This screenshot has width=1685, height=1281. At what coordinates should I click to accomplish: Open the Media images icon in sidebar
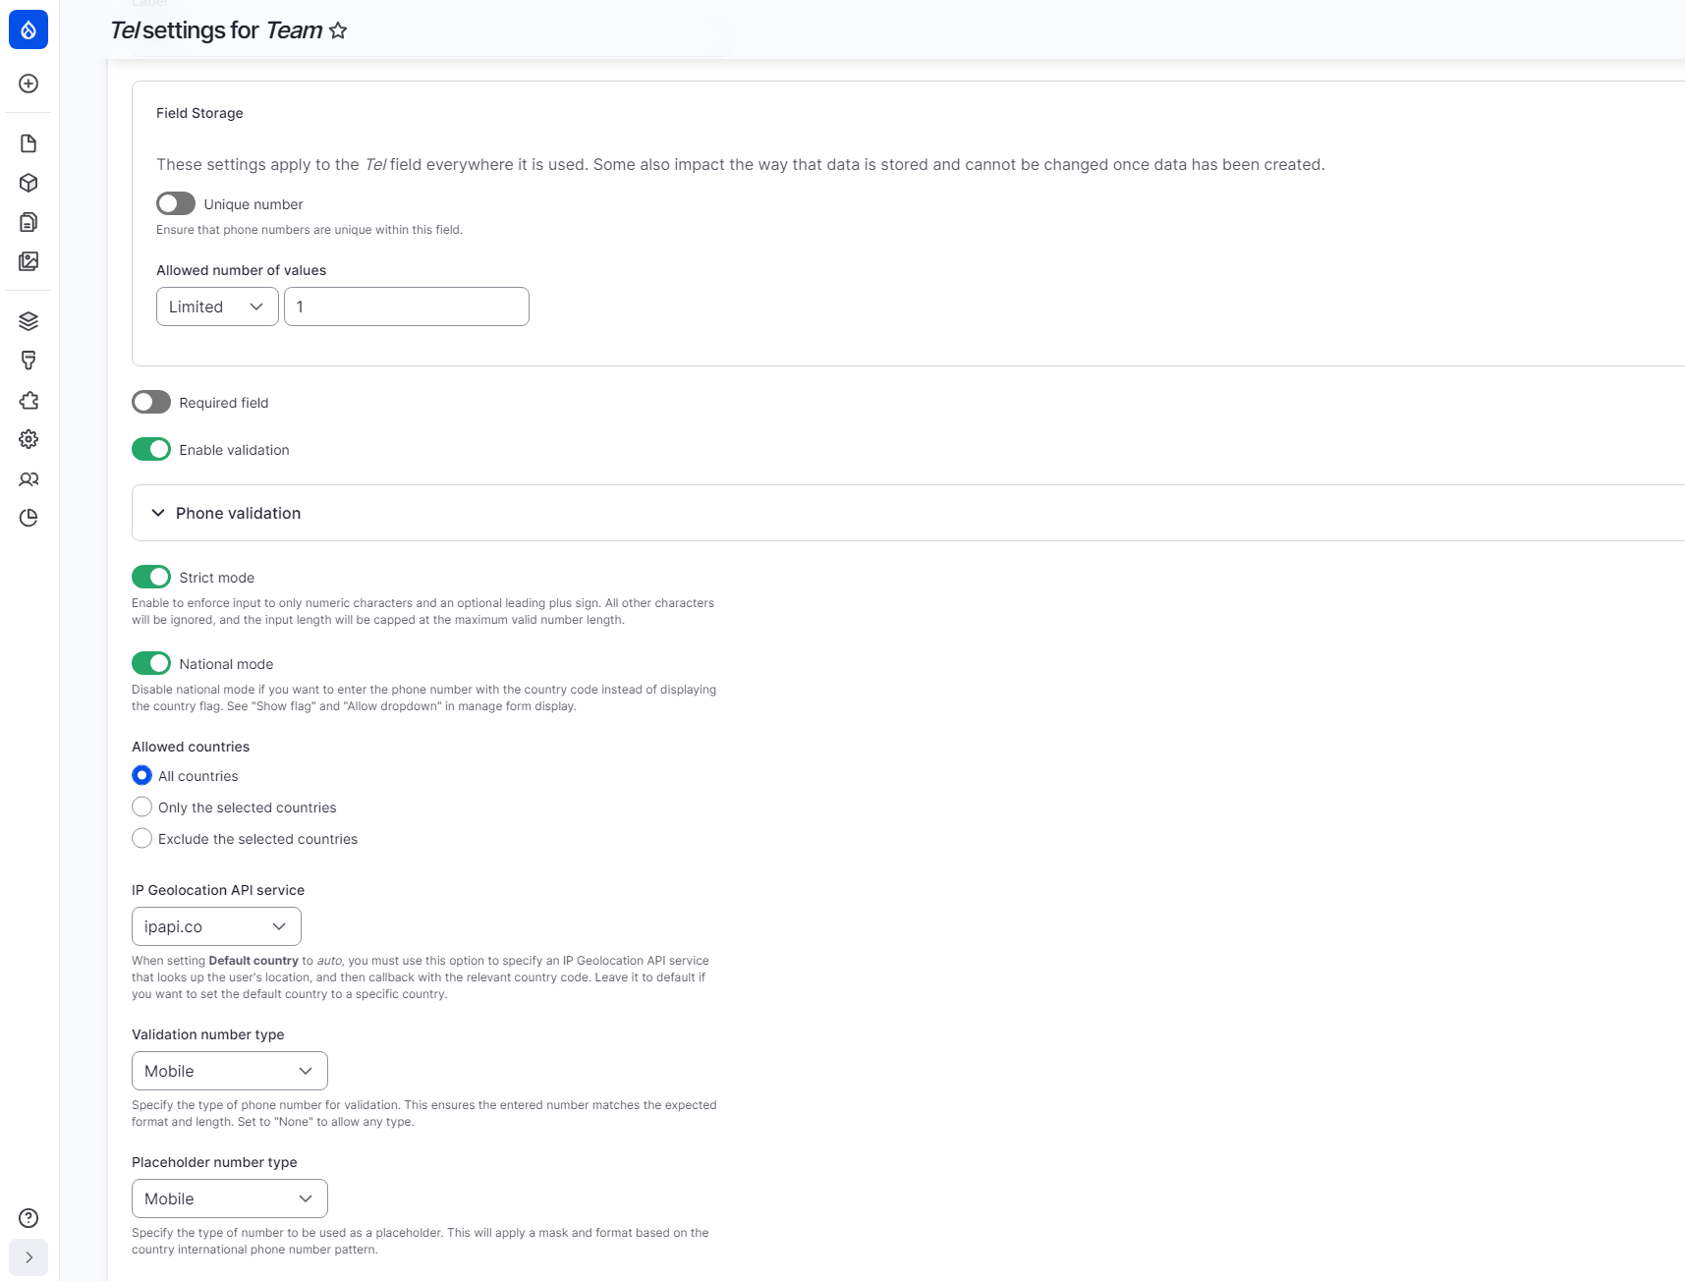click(28, 261)
